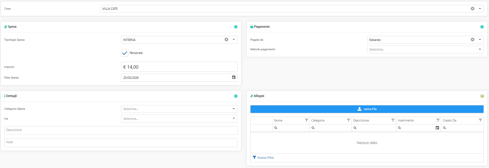The height and width of the screenshot is (168, 489).
Task: Open the Inserimento filter calendar icon
Action: (437, 128)
